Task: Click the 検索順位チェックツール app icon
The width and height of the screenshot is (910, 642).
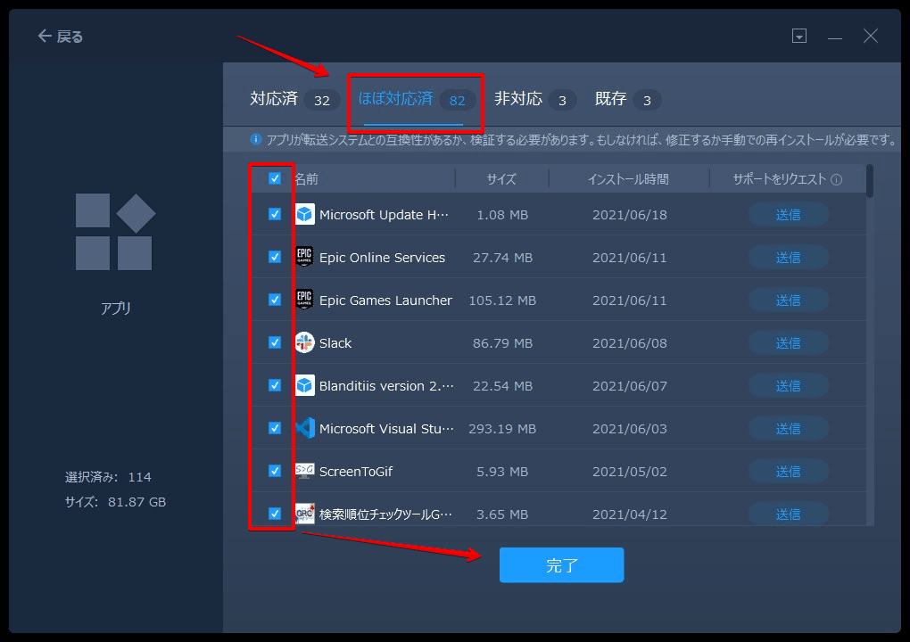Action: (x=305, y=514)
